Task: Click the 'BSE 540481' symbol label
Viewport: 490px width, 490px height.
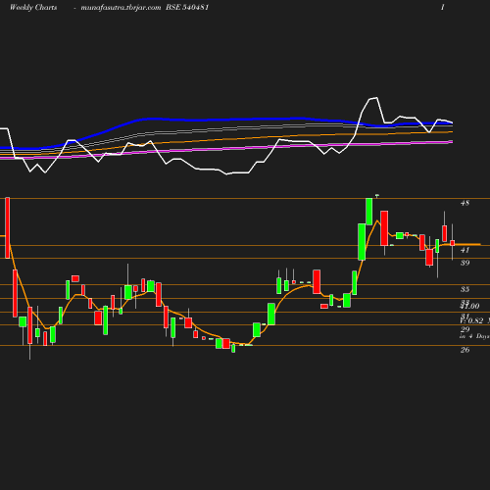Action: click(x=187, y=8)
